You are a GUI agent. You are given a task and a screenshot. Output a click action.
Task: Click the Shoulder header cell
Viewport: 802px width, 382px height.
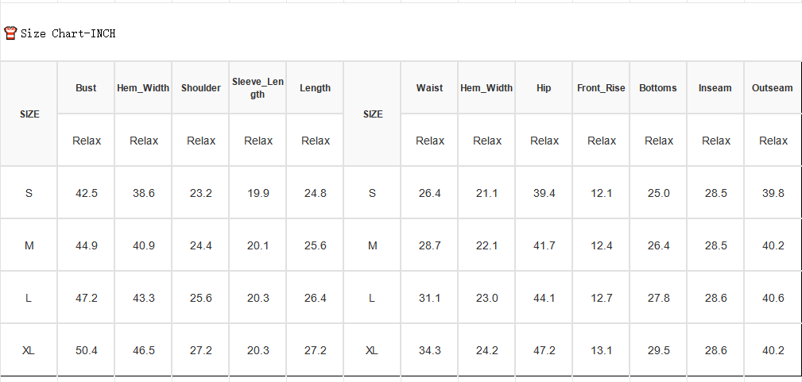(200, 88)
